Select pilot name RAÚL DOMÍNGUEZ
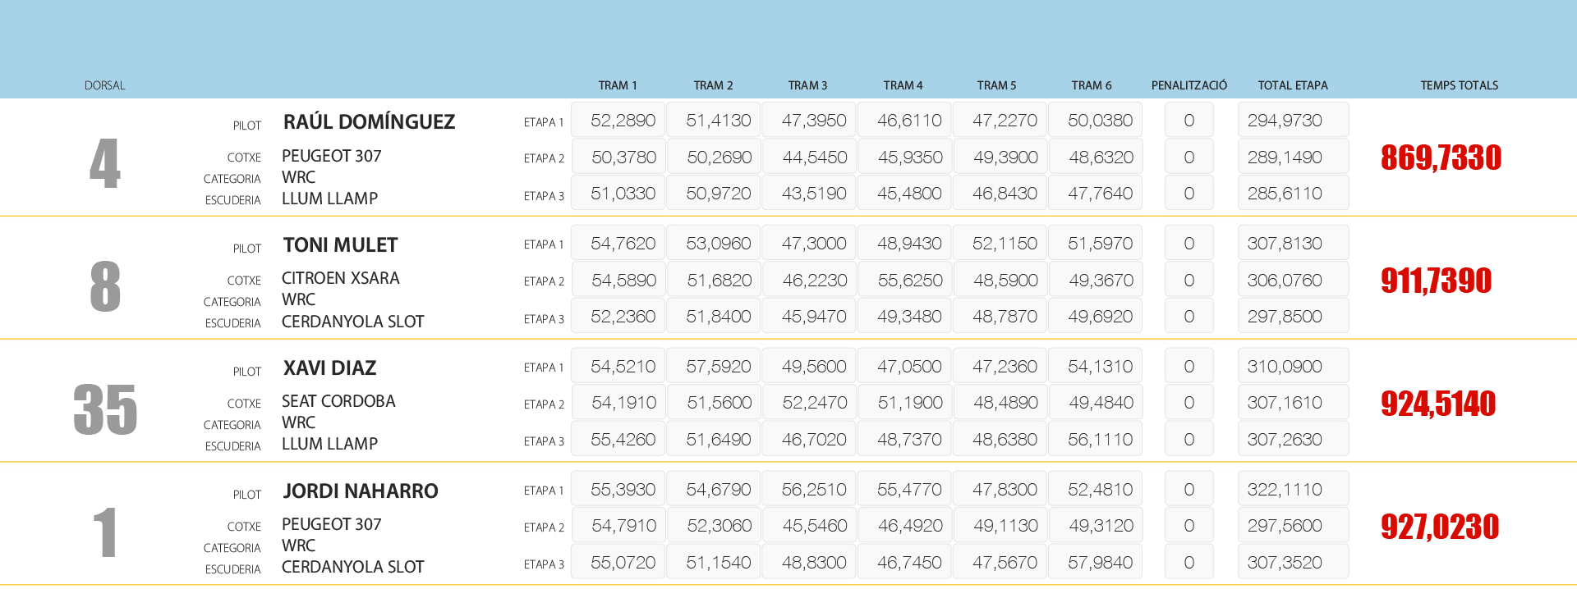 pos(369,122)
